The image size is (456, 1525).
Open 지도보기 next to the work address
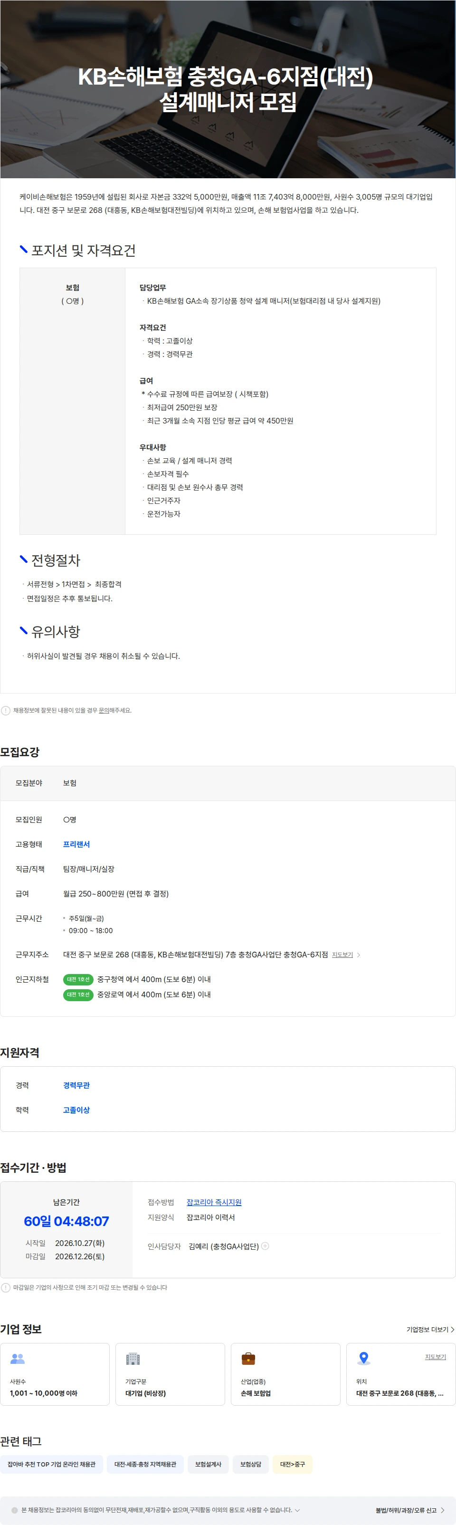tap(342, 955)
